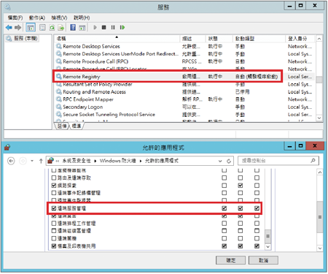Image resolution: width=328 pixels, height=274 pixels.
Task: Sort services by the 登入身分 column header
Action: click(x=300, y=39)
